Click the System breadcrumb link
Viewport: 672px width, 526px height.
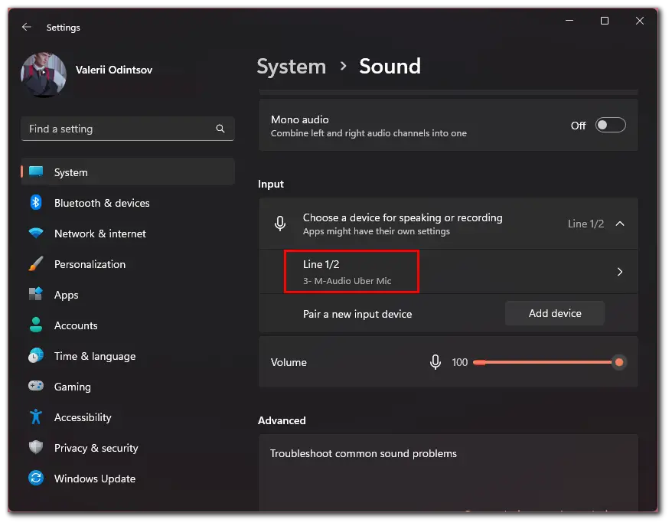[x=292, y=67]
